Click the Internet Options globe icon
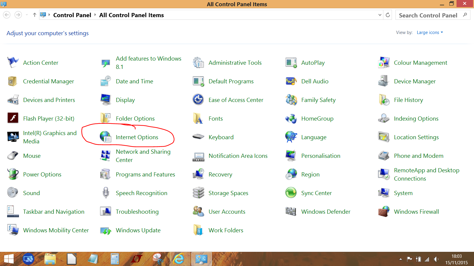The height and width of the screenshot is (266, 474). [105, 137]
